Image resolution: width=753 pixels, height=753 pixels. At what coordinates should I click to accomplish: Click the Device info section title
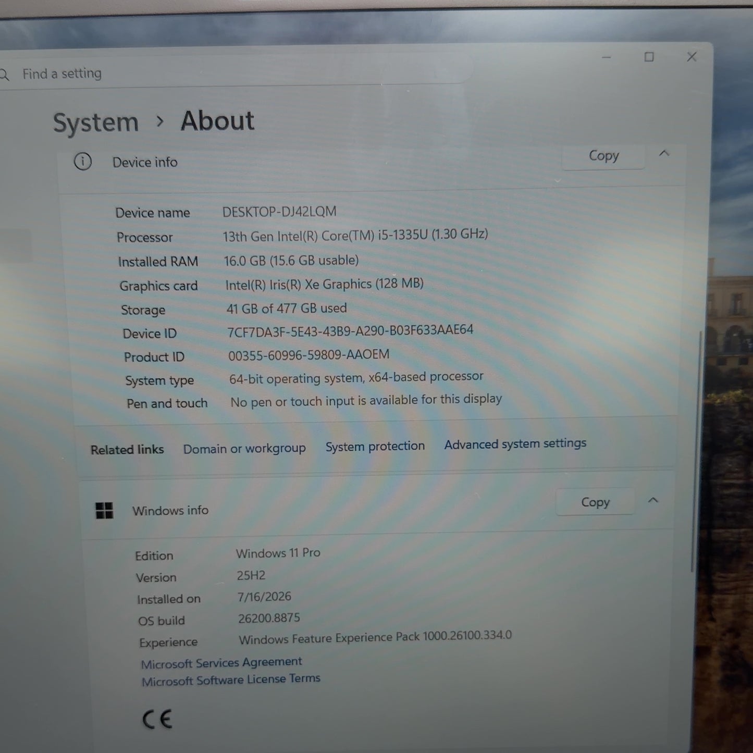tap(145, 163)
